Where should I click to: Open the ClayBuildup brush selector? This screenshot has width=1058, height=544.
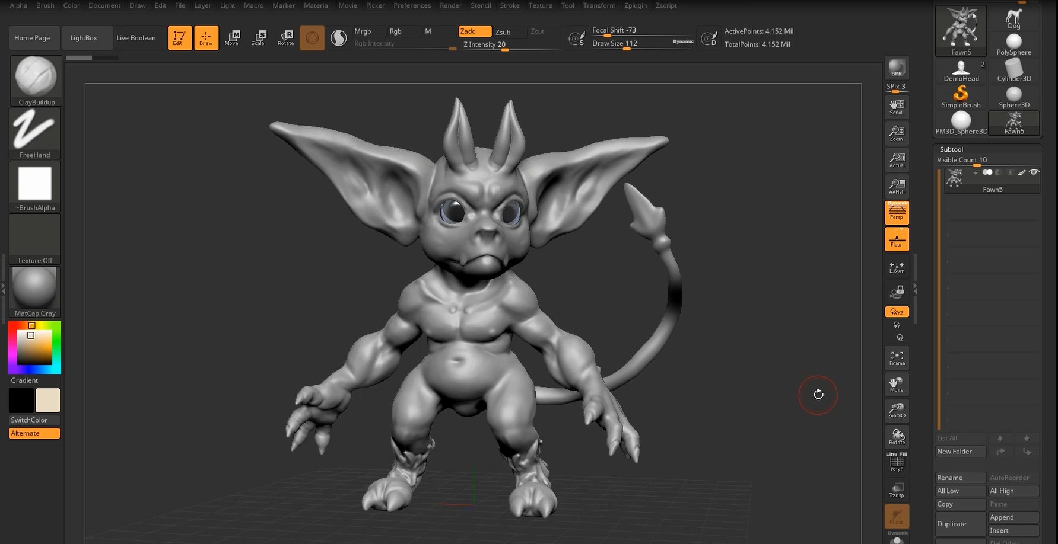point(36,81)
